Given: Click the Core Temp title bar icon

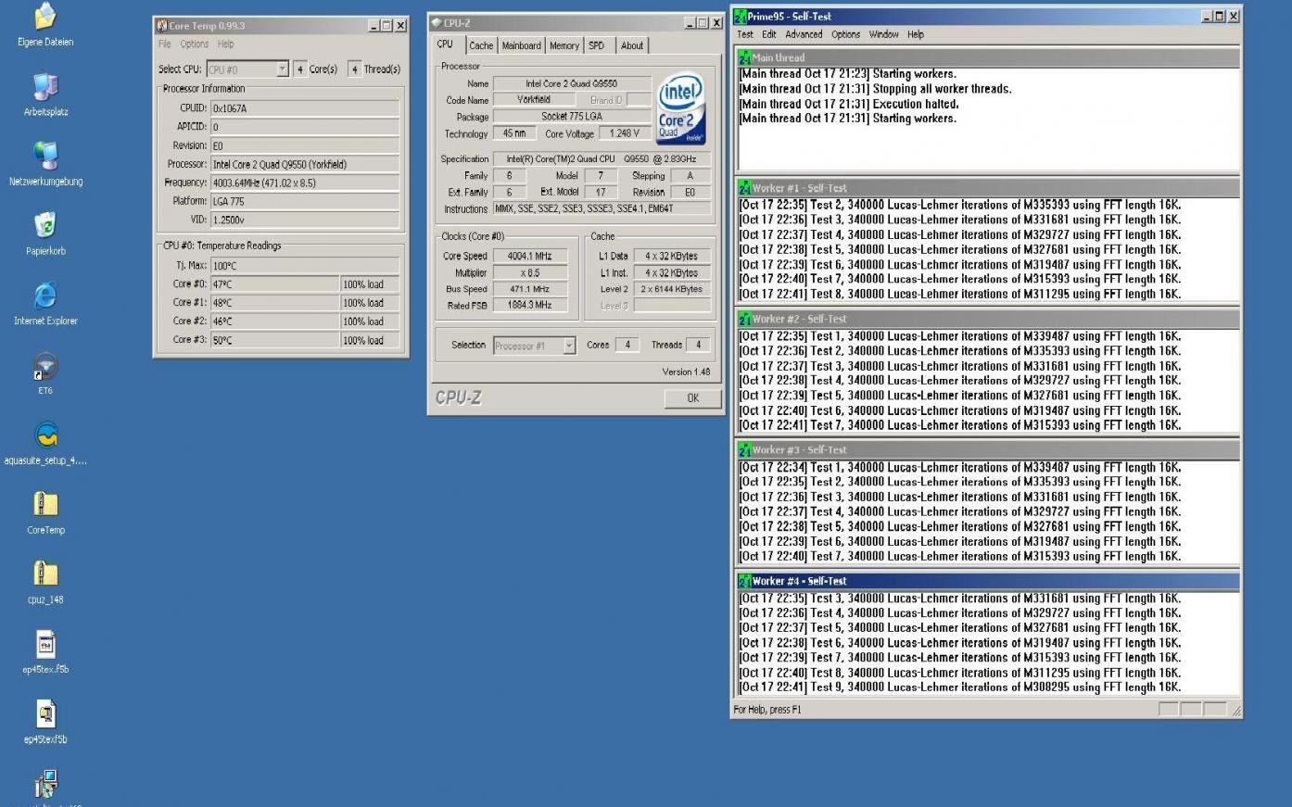Looking at the screenshot, I should (162, 26).
